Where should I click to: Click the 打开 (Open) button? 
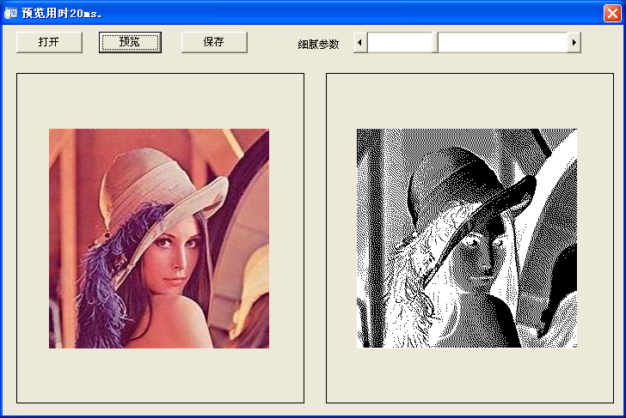49,42
